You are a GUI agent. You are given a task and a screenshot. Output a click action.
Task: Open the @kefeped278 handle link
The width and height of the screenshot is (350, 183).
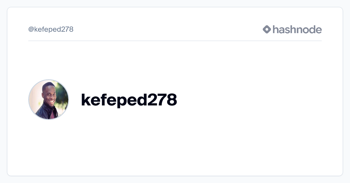click(x=51, y=29)
